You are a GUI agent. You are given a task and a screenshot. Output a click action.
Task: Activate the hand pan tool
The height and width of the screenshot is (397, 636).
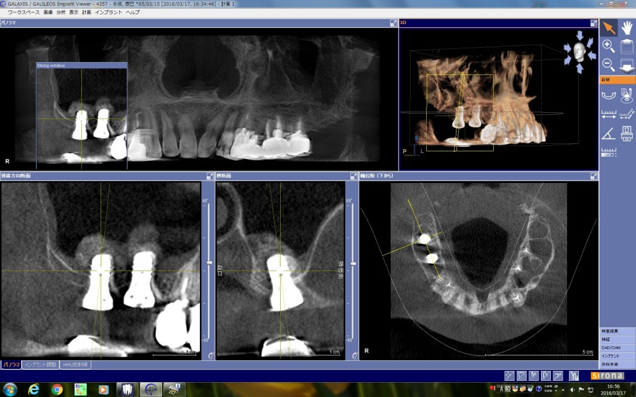point(627,28)
